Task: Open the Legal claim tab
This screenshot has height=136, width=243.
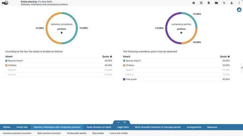Action: click(123, 127)
